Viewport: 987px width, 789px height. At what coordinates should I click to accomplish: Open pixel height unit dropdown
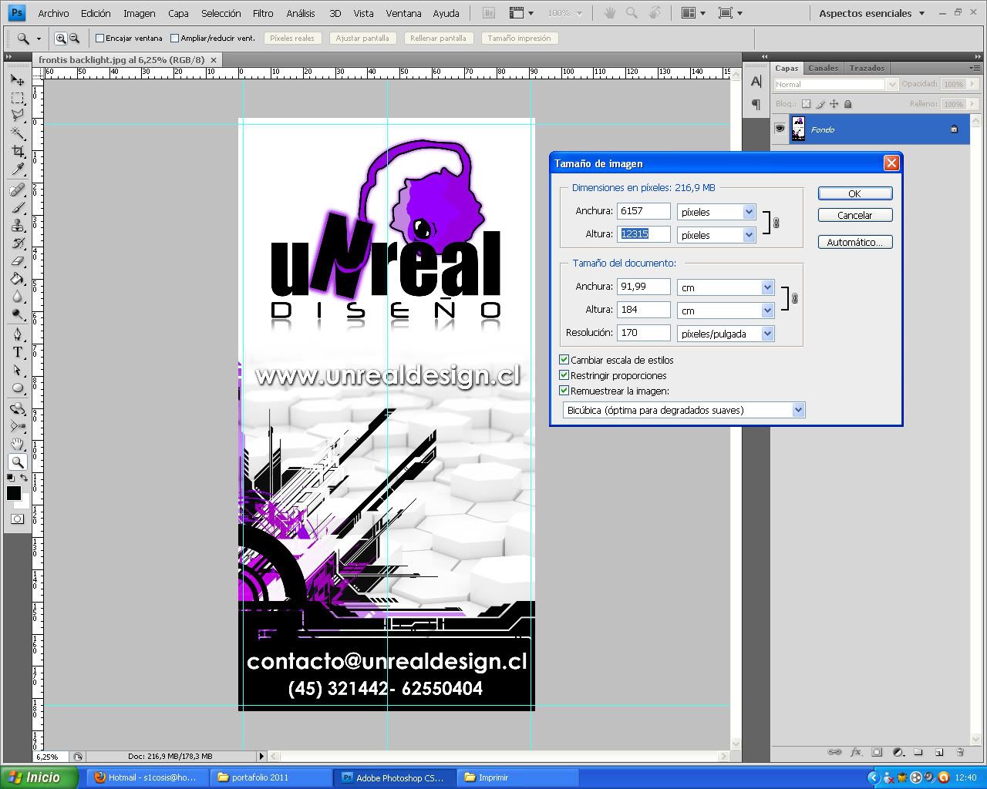point(749,235)
